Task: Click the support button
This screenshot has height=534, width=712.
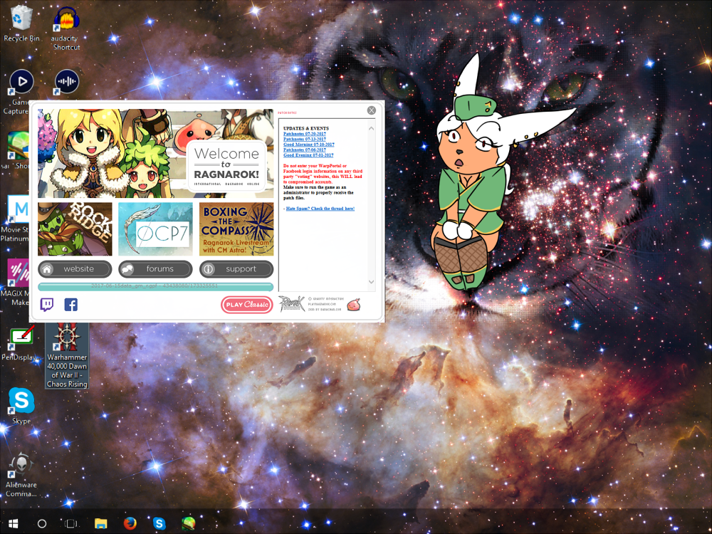Action: pos(236,269)
